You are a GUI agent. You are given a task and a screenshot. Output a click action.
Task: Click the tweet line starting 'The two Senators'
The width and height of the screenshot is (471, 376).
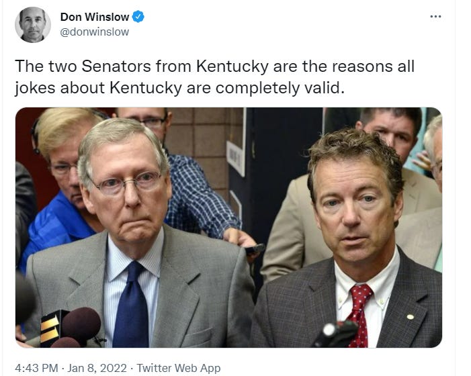214,66
